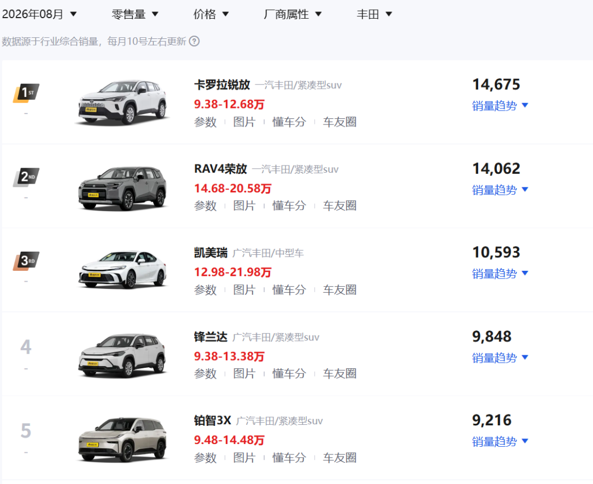
Task: Open the 2026年08月 date dropdown
Action: pyautogui.click(x=40, y=14)
